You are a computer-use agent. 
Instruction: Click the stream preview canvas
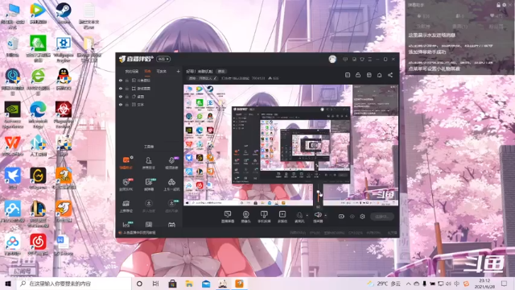click(x=290, y=145)
